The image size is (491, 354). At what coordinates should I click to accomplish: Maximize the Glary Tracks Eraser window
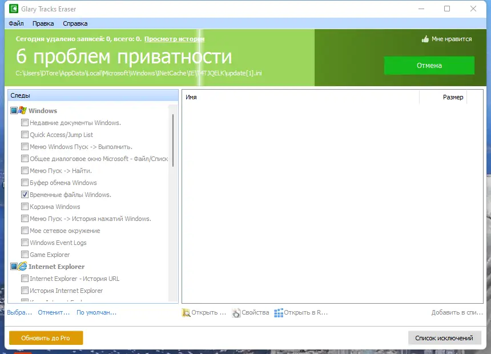pyautogui.click(x=447, y=9)
